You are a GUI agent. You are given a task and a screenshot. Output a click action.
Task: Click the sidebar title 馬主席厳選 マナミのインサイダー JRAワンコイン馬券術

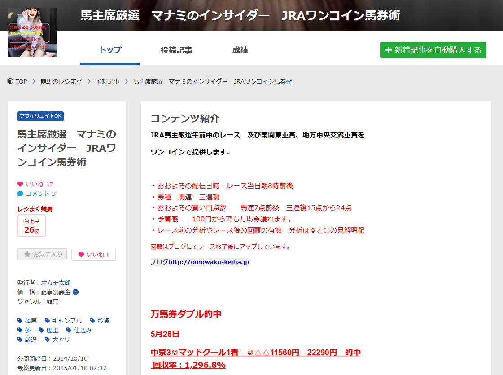point(67,148)
